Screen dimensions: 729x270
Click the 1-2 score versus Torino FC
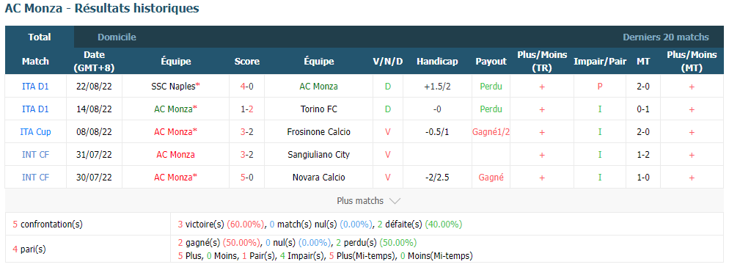247,109
